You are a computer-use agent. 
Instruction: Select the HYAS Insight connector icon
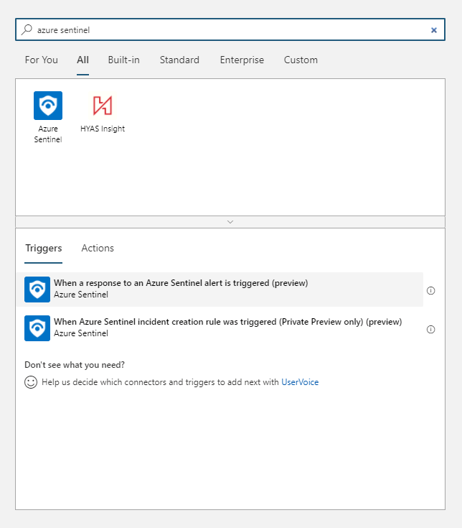[x=103, y=106]
